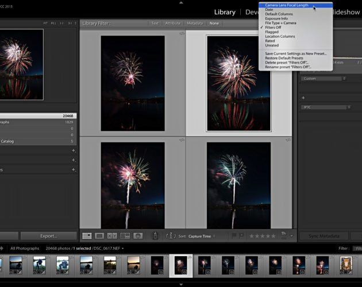The height and width of the screenshot is (287, 362).
Task: Open the Sort by Capture Time dropdown
Action: [x=201, y=236]
